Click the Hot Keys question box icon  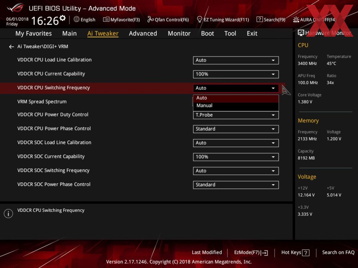pos(306,253)
